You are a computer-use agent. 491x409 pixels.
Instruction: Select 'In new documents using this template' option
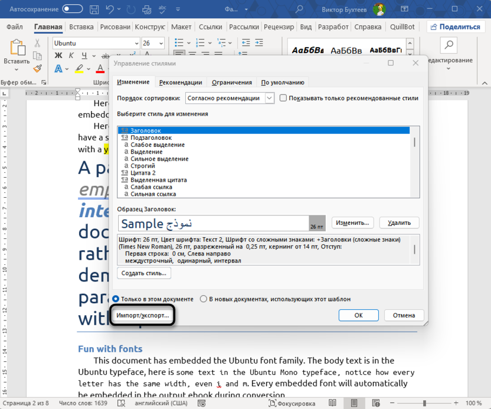[204, 299]
